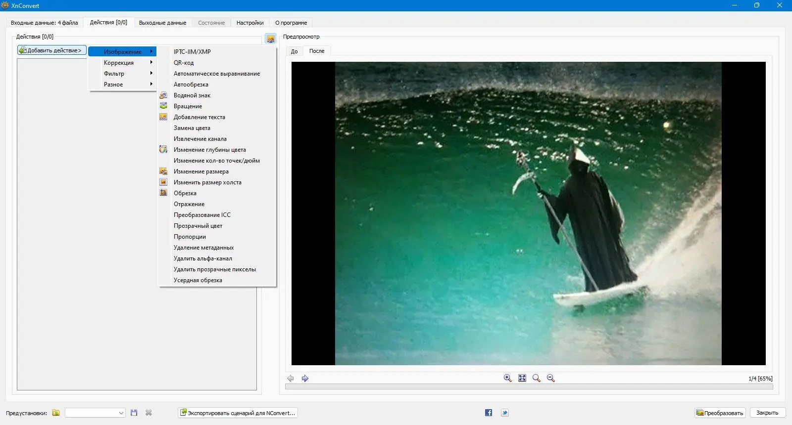Open the О программе tab
Image resolution: width=792 pixels, height=425 pixels.
(x=291, y=23)
